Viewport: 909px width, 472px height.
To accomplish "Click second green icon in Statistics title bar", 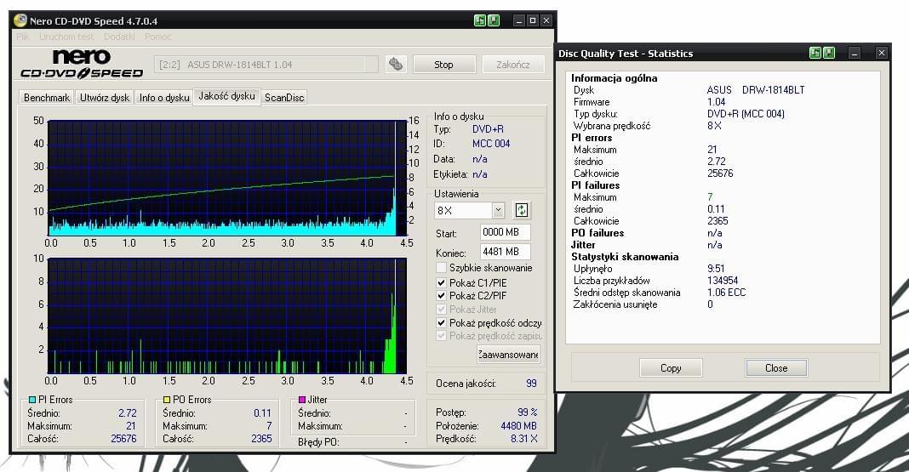I will [829, 53].
